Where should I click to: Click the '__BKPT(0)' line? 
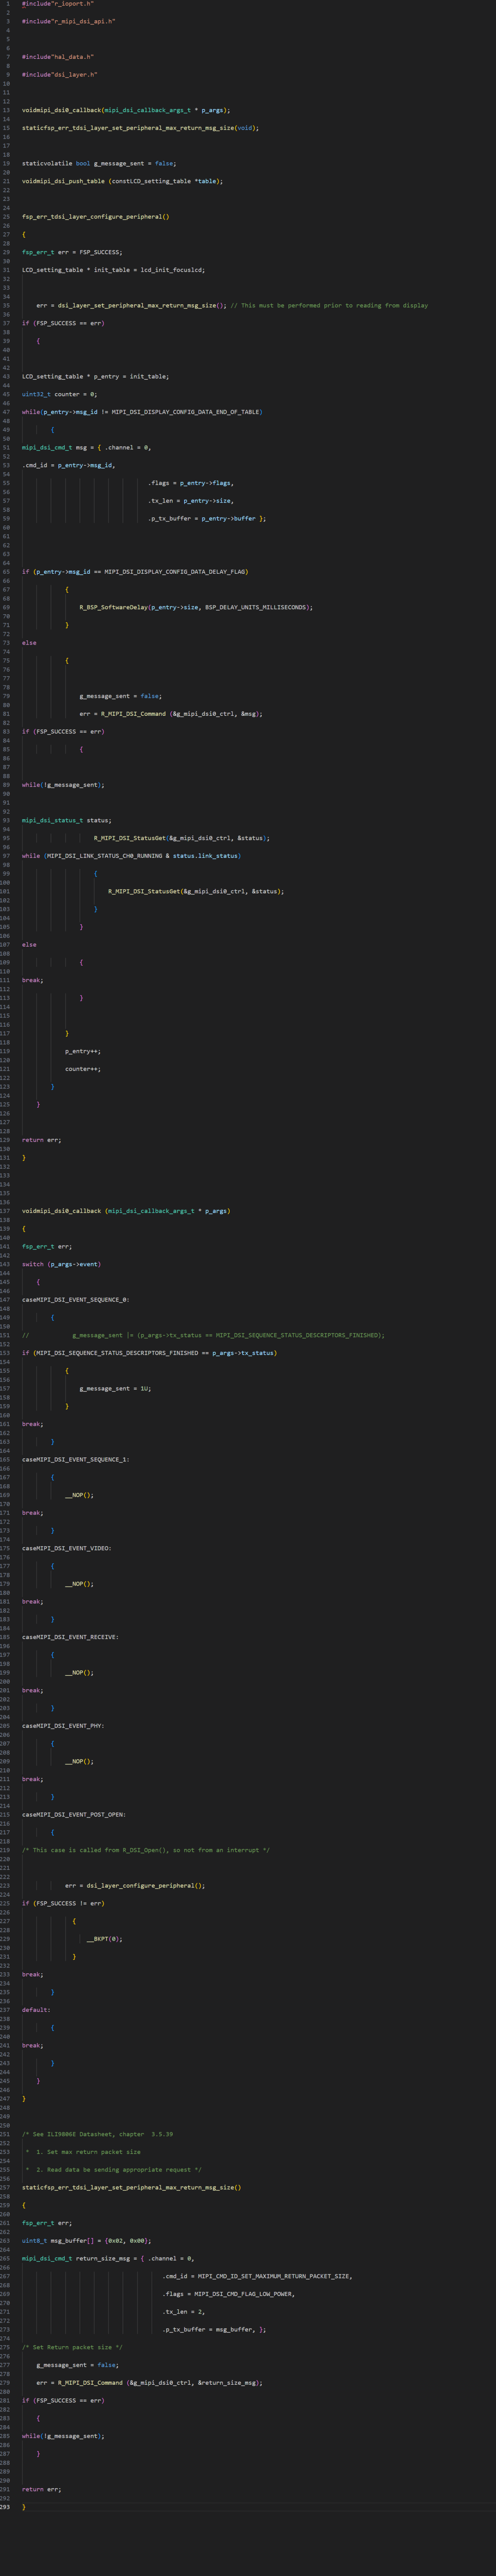[x=105, y=1938]
